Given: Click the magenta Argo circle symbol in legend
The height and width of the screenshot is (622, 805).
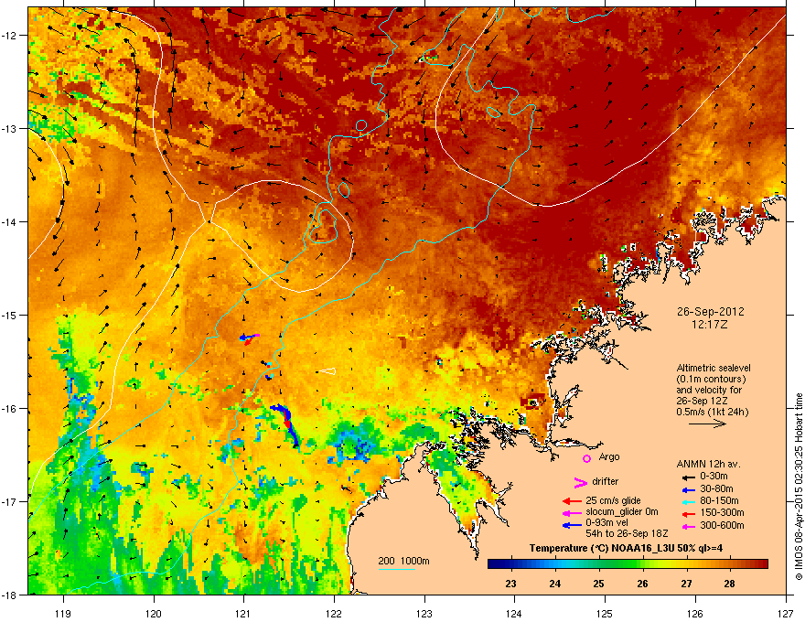Looking at the screenshot, I should point(586,458).
